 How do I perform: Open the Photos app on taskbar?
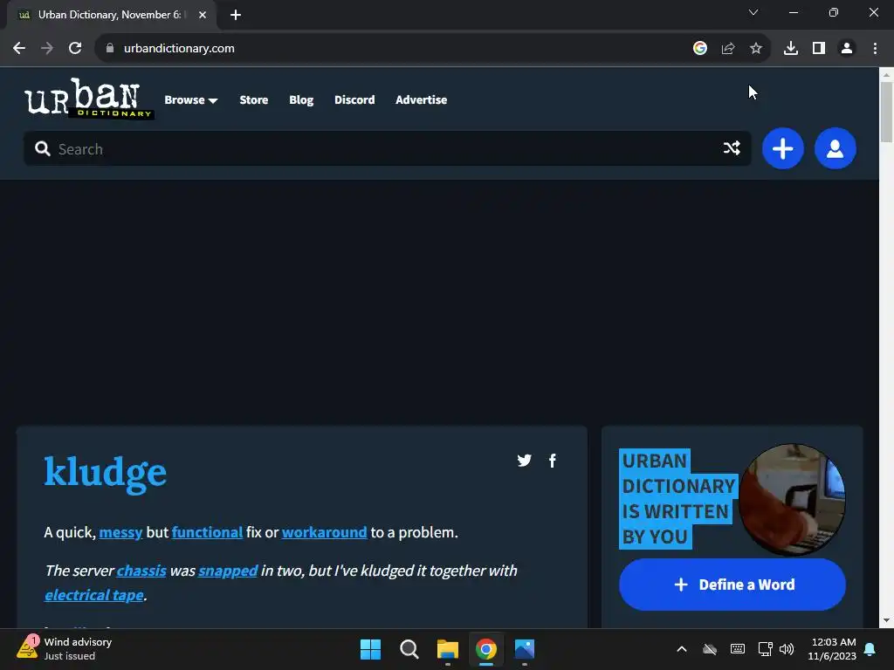(x=525, y=649)
